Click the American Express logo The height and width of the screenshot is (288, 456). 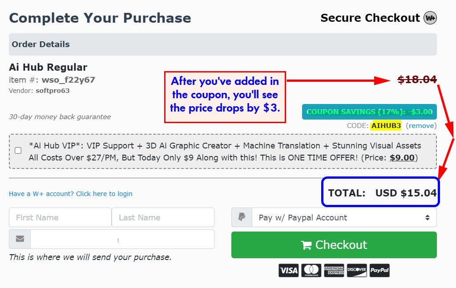[334, 270]
